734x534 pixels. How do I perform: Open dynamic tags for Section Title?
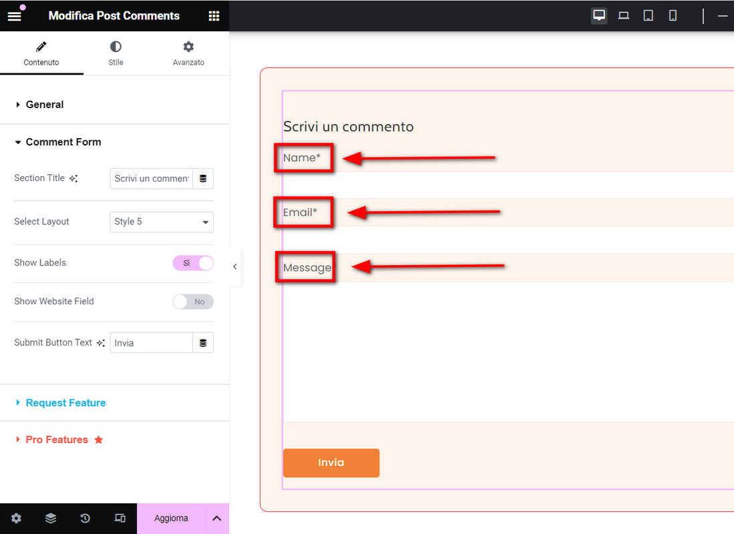(203, 178)
